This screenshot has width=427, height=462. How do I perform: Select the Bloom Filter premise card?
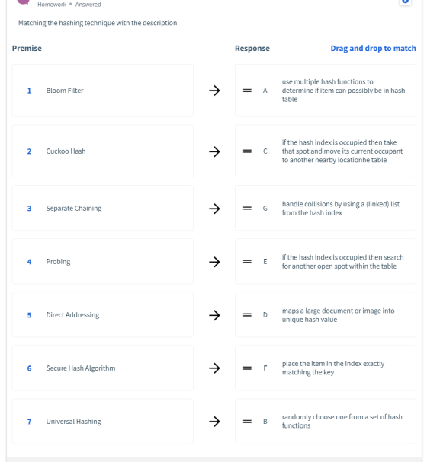(103, 91)
